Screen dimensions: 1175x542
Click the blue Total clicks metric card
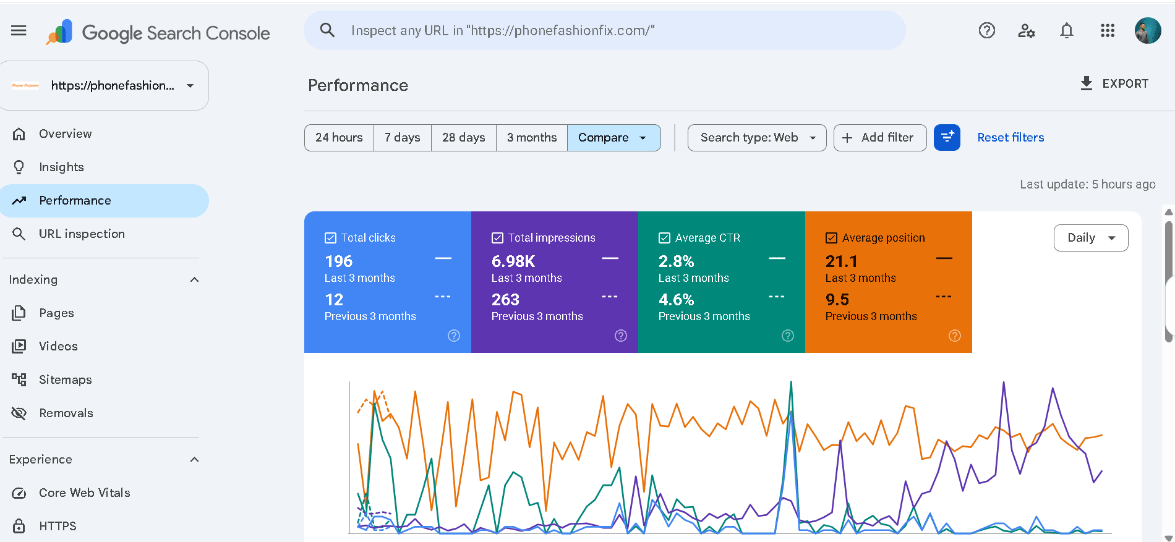[x=388, y=282]
